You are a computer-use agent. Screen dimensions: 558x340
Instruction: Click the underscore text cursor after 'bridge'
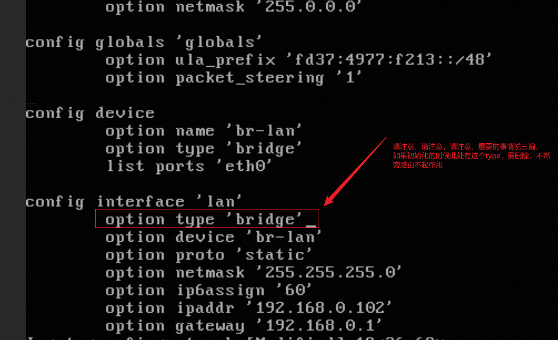click(x=311, y=222)
